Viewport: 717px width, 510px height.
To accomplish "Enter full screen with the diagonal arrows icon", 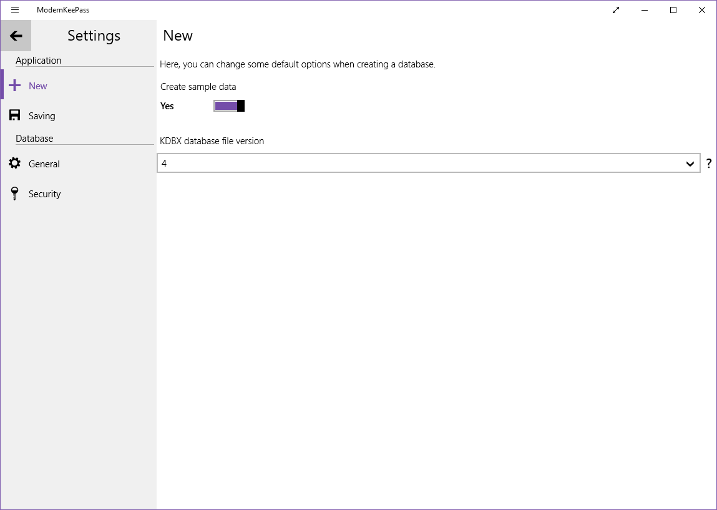I will [616, 10].
